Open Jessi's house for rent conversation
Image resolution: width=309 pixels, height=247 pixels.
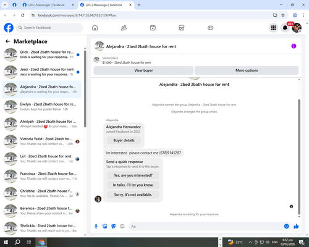(x=41, y=72)
